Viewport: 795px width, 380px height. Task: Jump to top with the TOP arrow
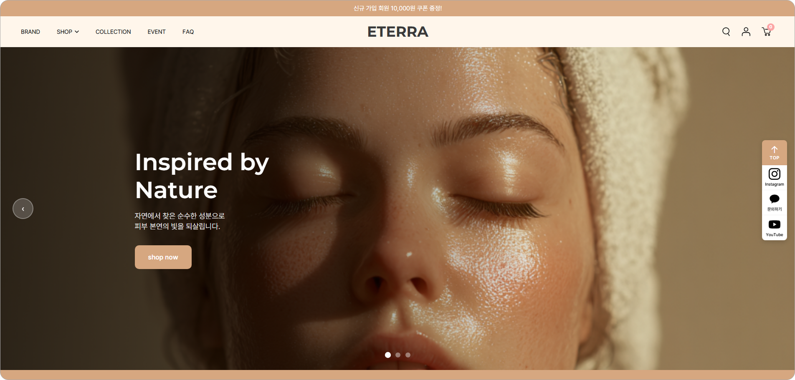pos(775,153)
